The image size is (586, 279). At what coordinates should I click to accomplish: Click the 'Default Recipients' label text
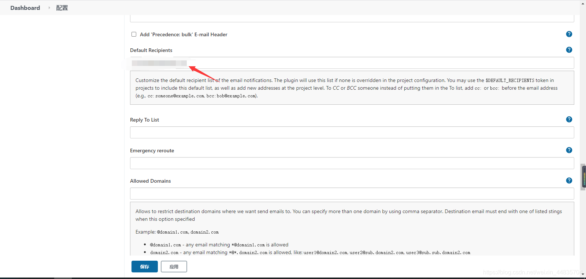151,50
